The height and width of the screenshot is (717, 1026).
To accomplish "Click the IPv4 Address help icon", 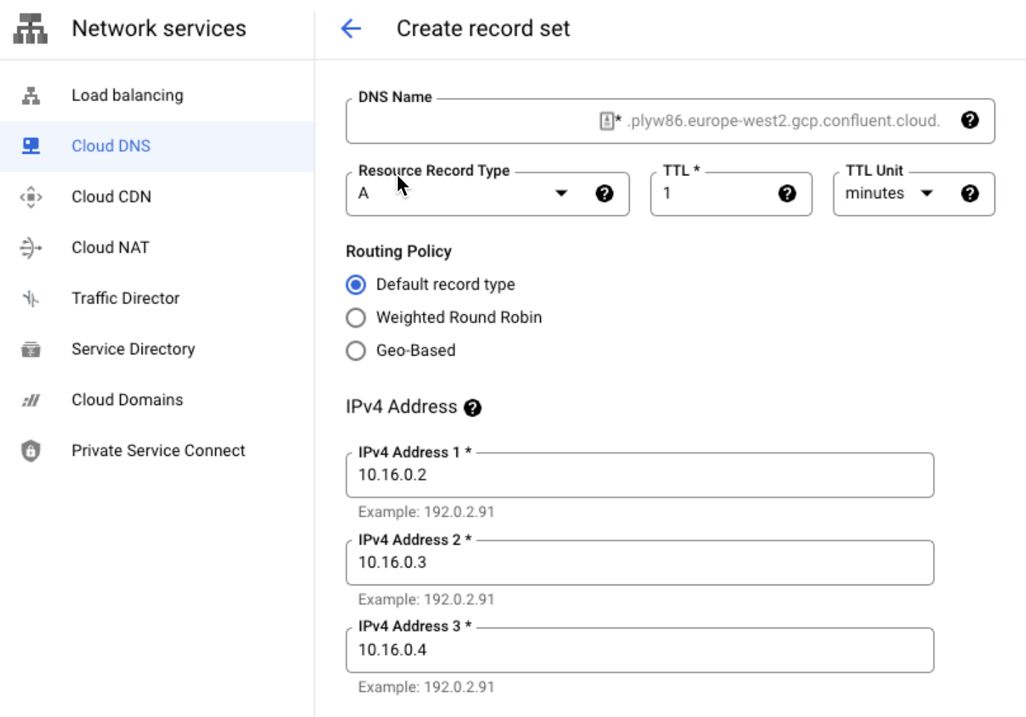I will [x=474, y=407].
